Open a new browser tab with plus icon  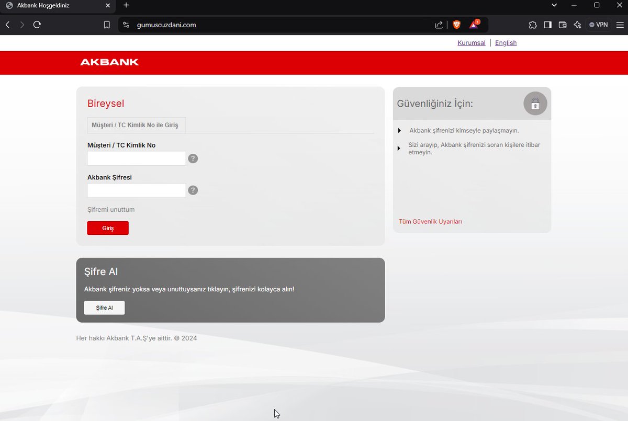pos(126,5)
